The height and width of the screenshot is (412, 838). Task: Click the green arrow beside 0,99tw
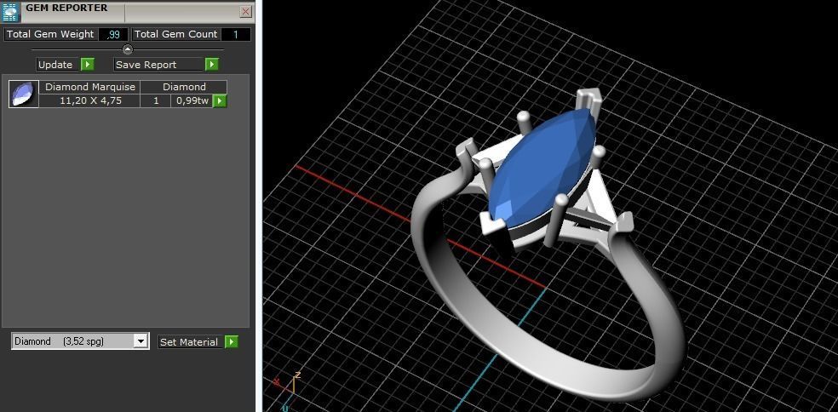click(x=220, y=101)
